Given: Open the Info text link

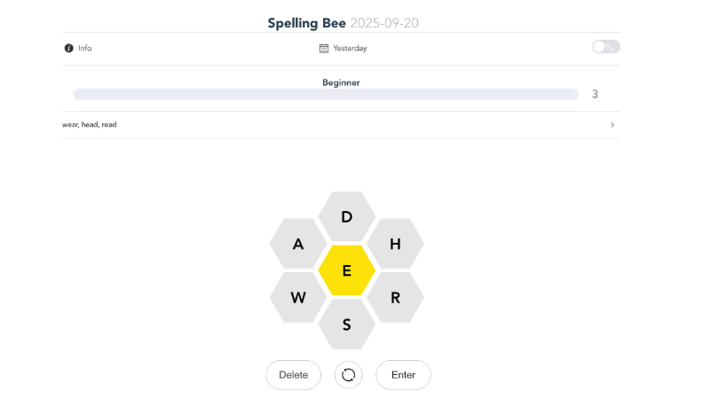Looking at the screenshot, I should [x=84, y=48].
